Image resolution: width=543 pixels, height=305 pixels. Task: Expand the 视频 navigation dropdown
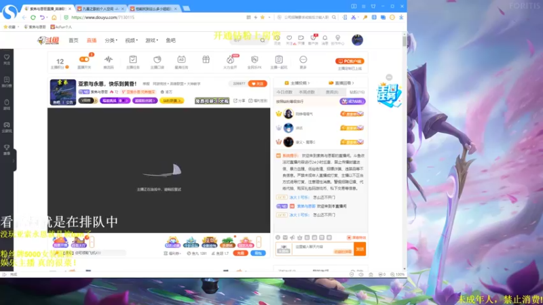[x=131, y=41]
